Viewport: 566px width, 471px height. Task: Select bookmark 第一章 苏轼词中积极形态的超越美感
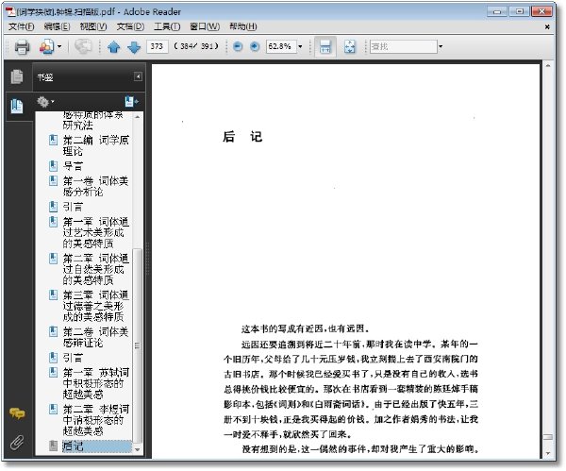(x=95, y=383)
